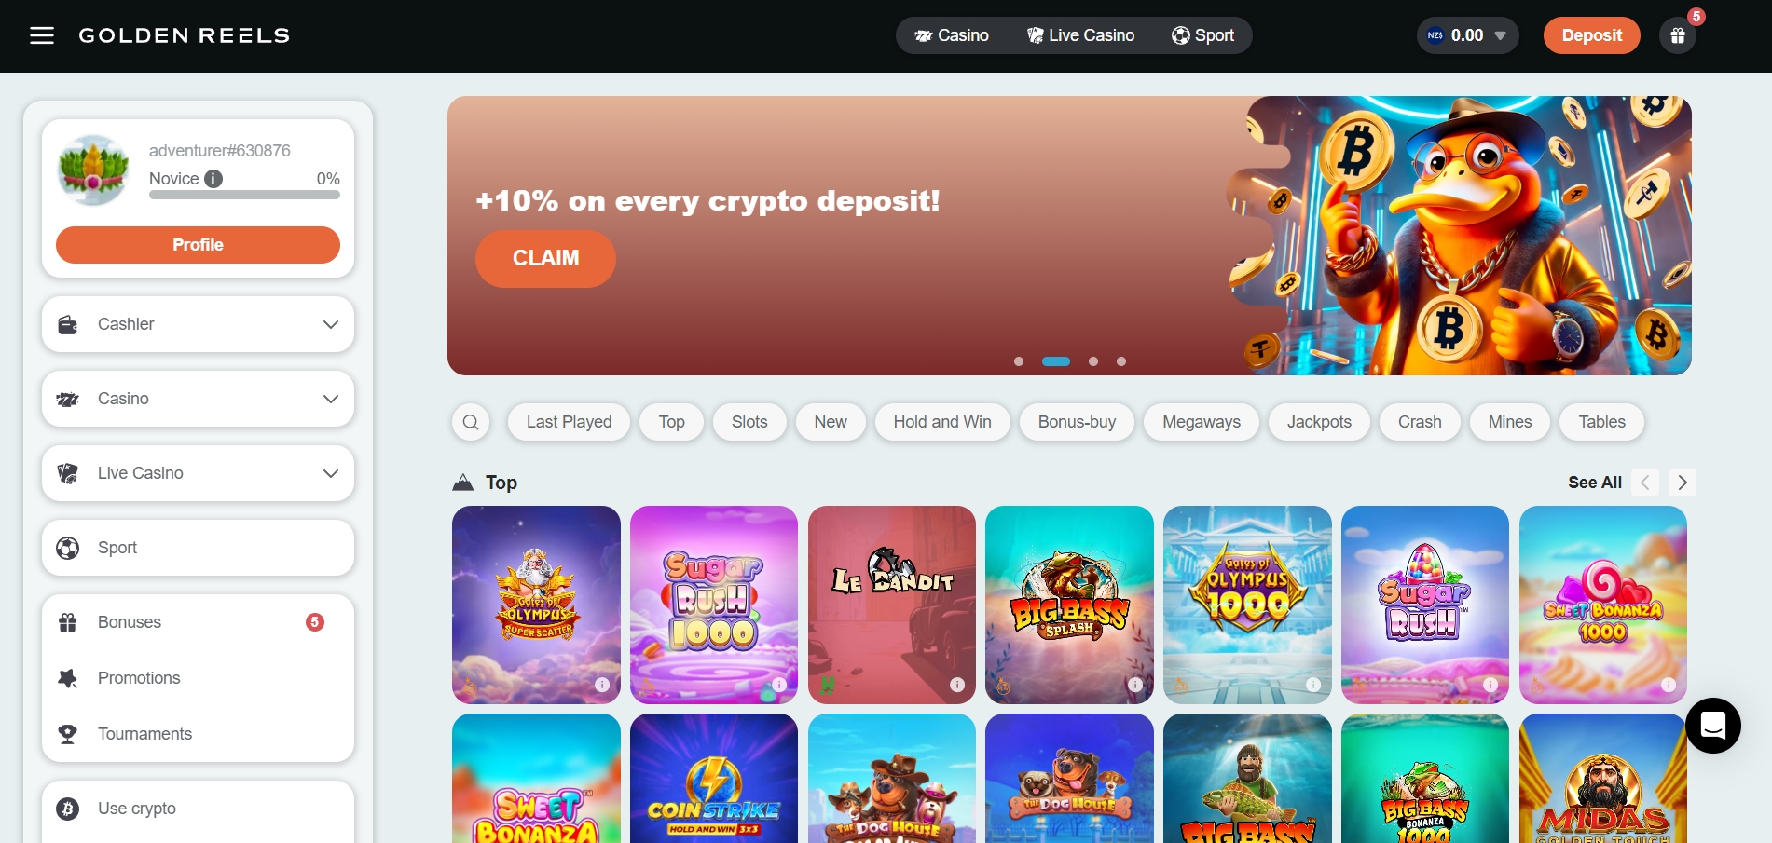Click the game search magnifier icon

(x=471, y=422)
